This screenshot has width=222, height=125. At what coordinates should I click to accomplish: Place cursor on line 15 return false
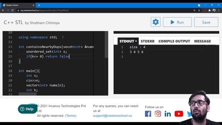point(57,56)
